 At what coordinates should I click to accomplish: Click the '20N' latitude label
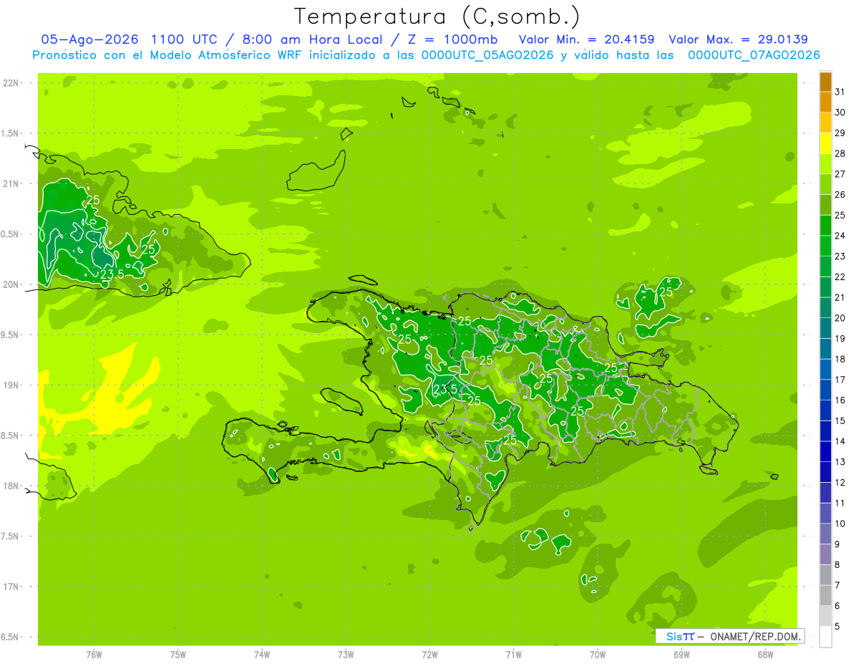click(x=11, y=284)
